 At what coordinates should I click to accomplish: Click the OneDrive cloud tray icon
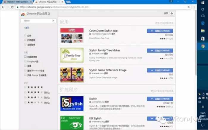click(x=200, y=98)
